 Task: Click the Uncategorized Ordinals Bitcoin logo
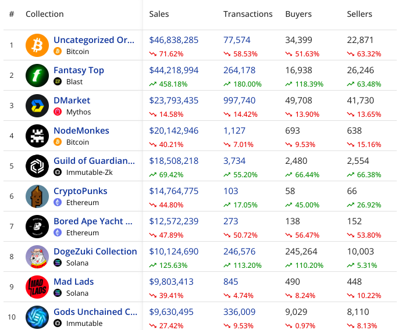[37, 45]
